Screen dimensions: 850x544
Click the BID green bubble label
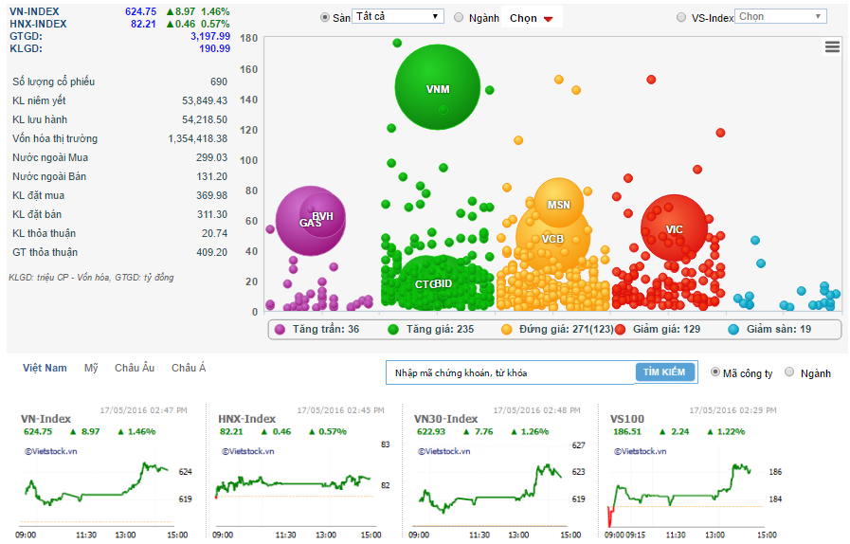point(443,283)
